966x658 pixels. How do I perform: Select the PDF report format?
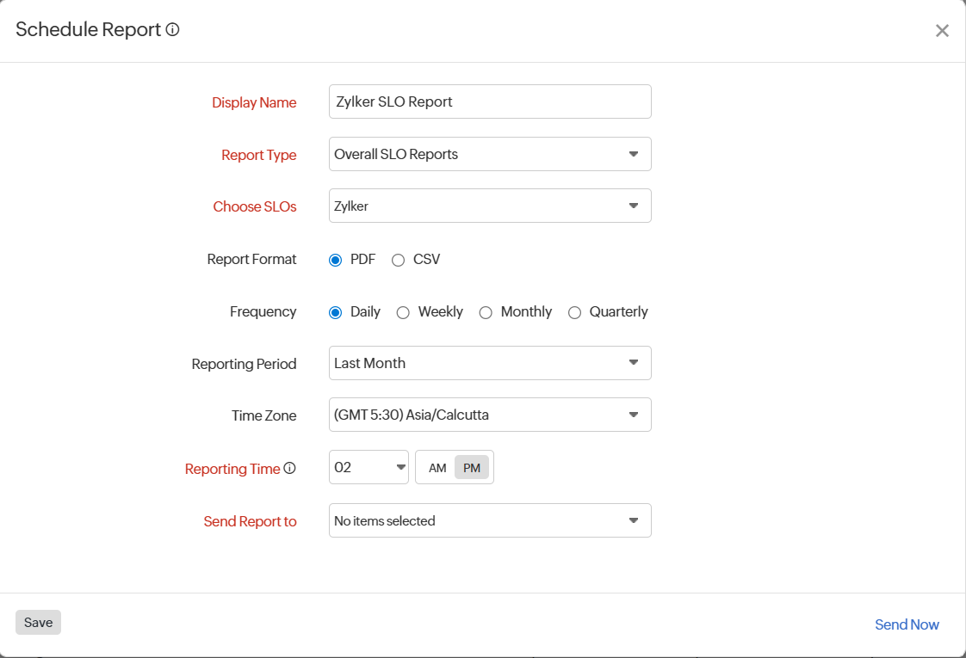(x=336, y=260)
